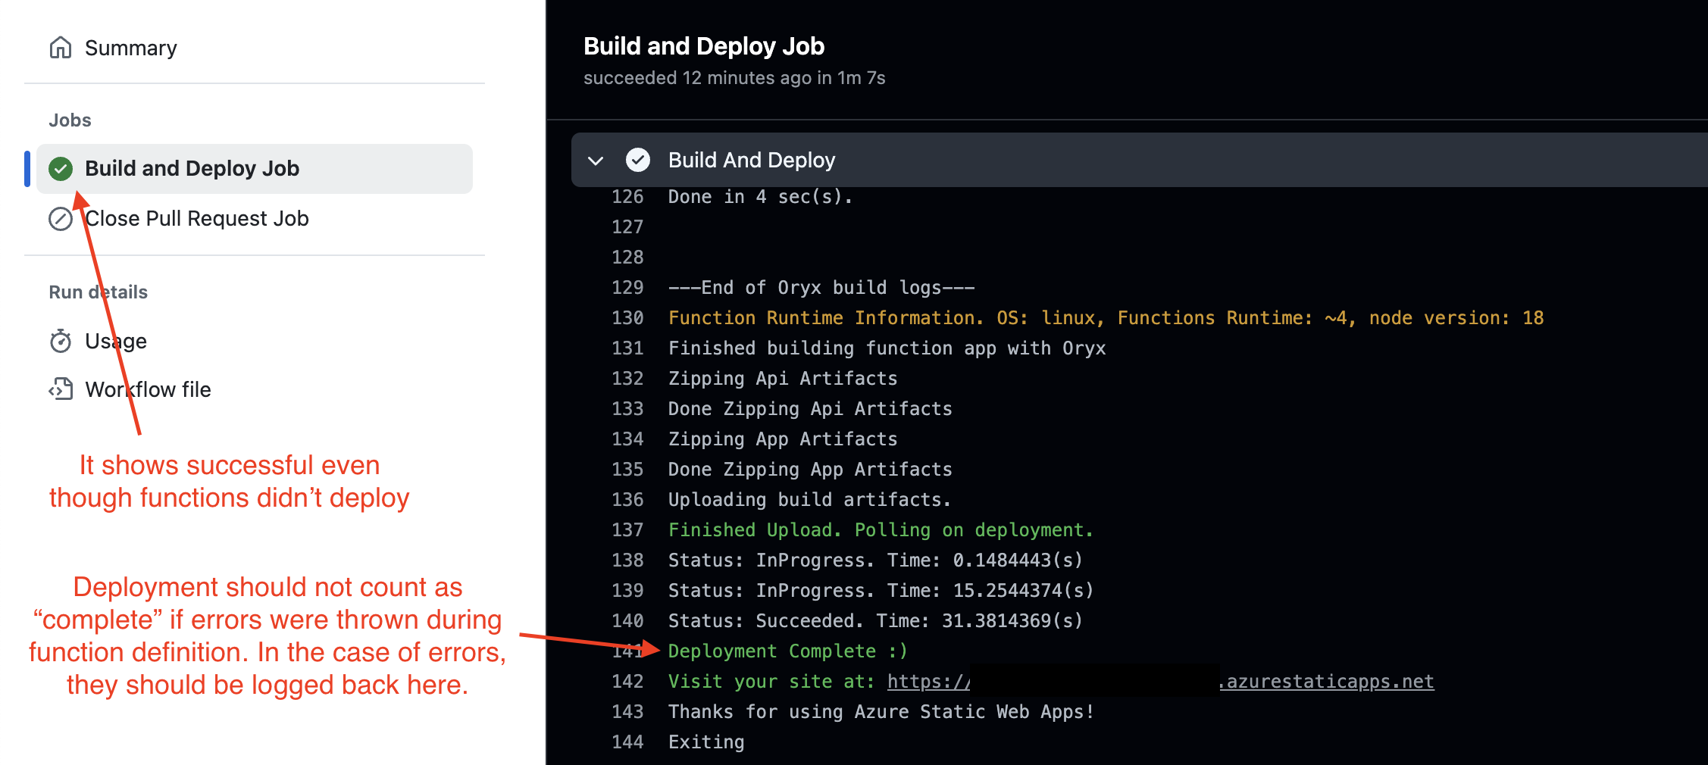The image size is (1708, 765).
Task: Click line number 142 in the log
Action: point(627,682)
